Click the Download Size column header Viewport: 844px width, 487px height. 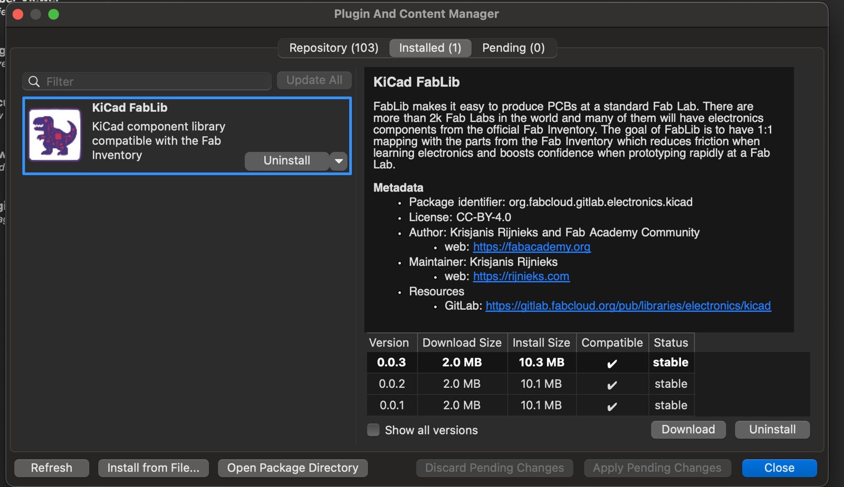(x=462, y=342)
